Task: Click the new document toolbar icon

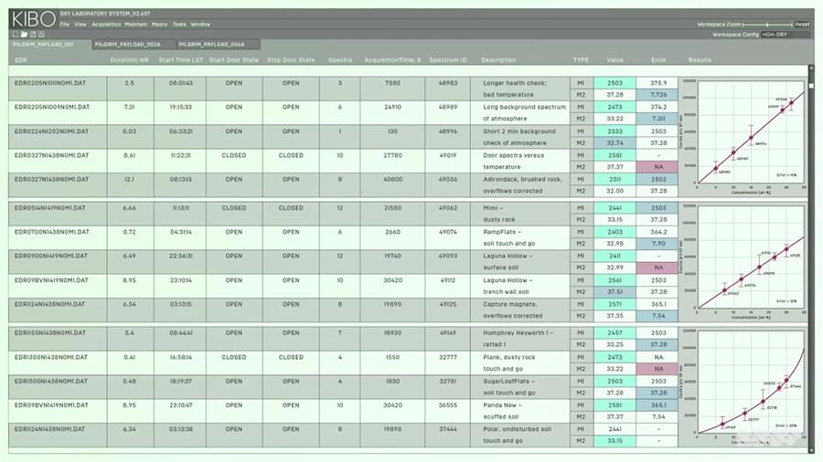Action: pos(14,34)
